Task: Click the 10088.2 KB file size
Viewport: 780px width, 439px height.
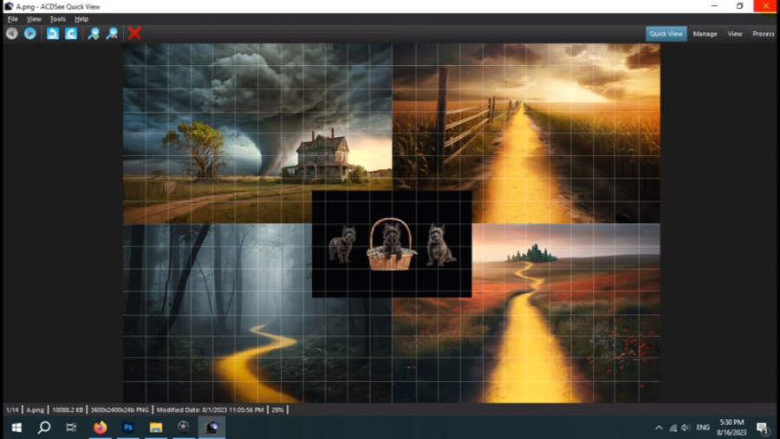Action: coord(68,410)
